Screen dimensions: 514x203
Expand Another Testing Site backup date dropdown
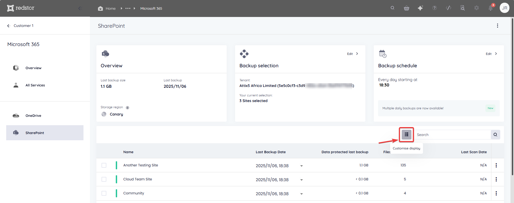coord(302,166)
